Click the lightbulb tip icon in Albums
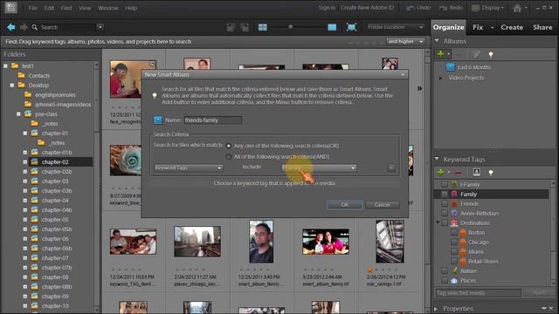The image size is (559, 314). [x=491, y=54]
